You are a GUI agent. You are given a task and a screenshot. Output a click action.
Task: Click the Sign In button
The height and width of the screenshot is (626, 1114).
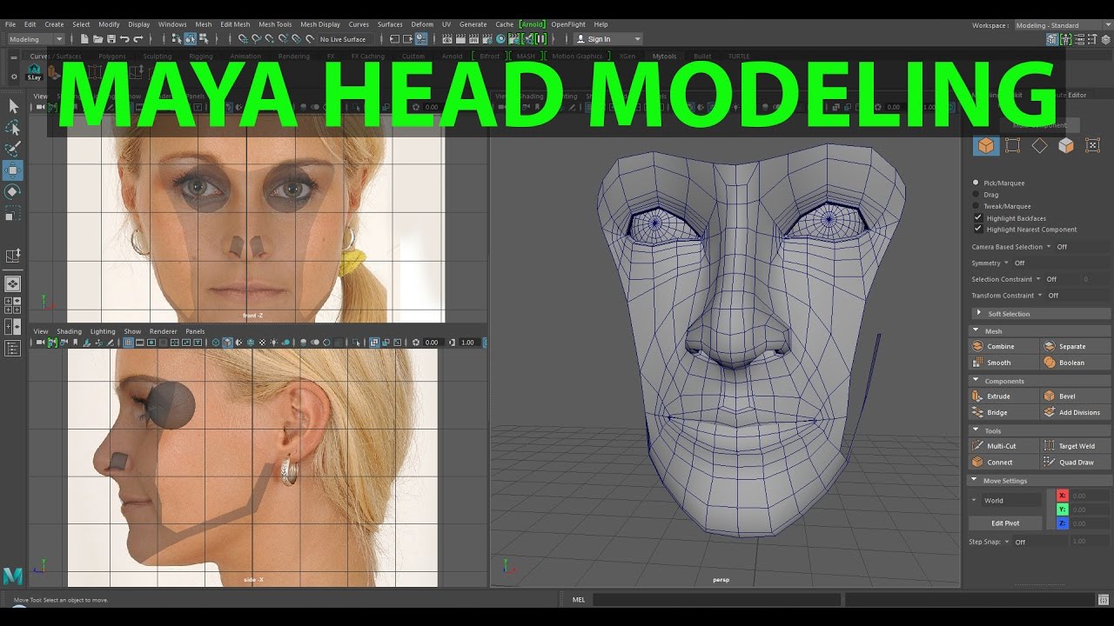click(608, 39)
